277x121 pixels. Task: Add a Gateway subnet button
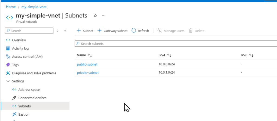click(113, 31)
